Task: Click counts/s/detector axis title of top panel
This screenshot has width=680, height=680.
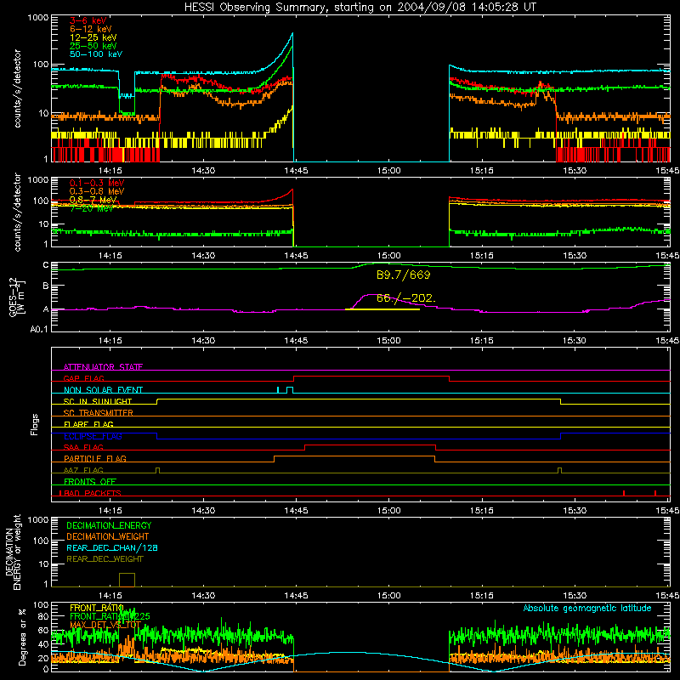Action: point(17,88)
